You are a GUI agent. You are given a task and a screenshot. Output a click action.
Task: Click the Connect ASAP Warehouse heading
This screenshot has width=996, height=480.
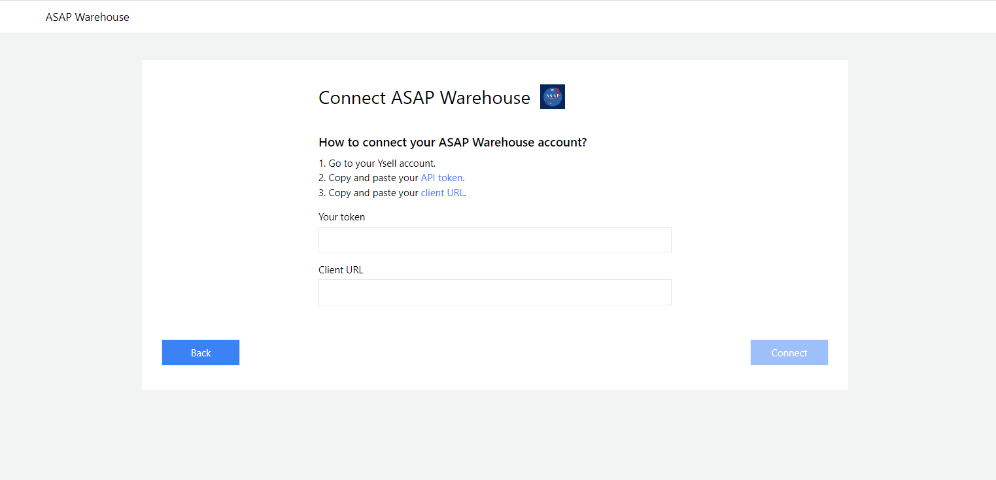coord(424,97)
